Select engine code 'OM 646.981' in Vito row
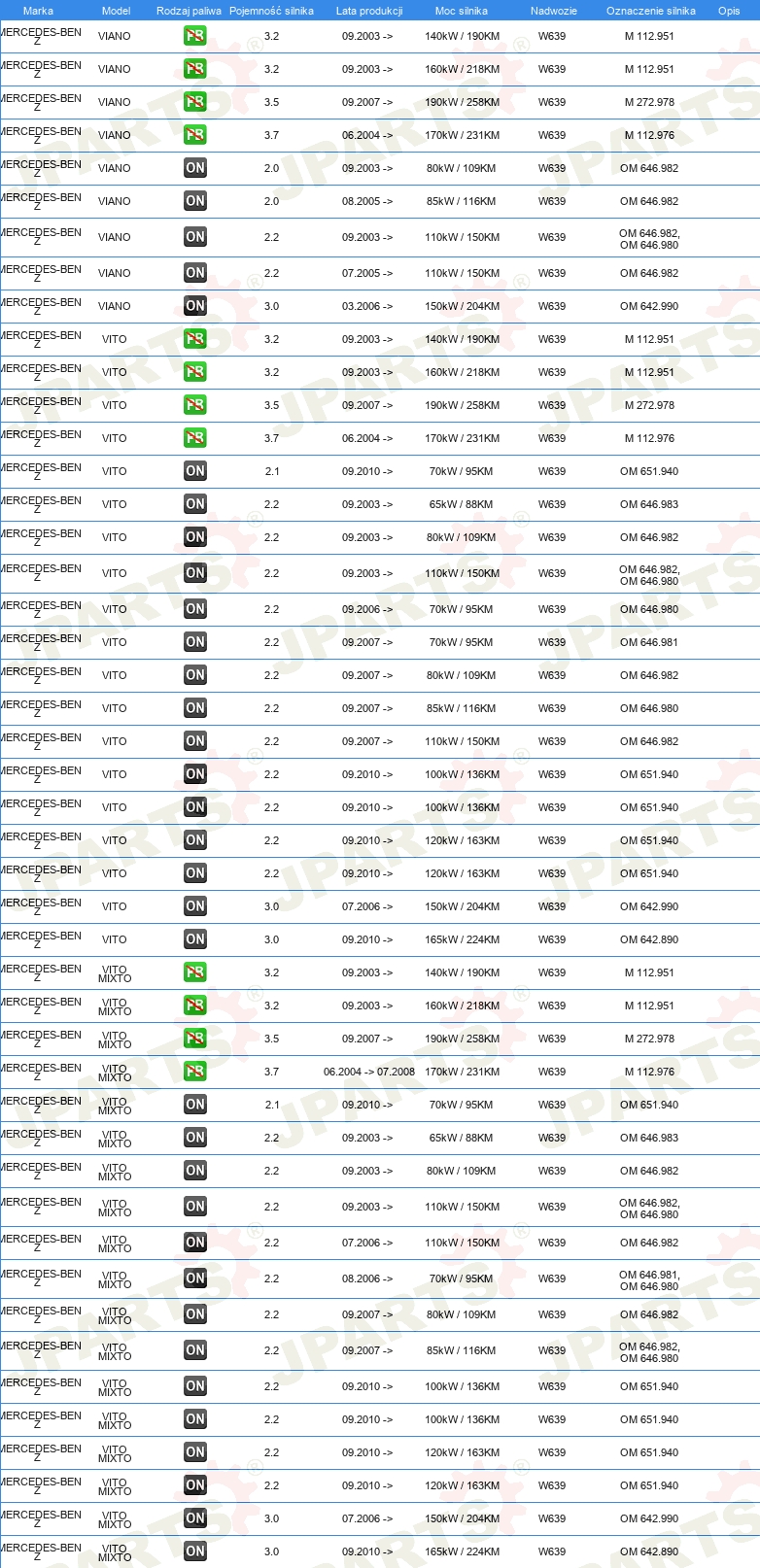 pos(649,642)
